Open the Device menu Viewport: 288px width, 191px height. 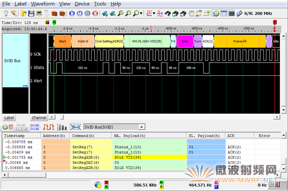(82, 4)
